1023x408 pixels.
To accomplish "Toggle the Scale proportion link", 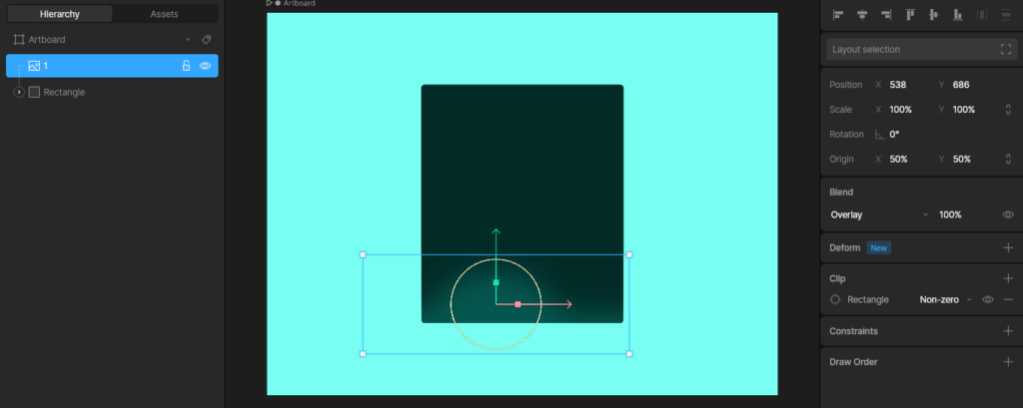I will click(1008, 110).
